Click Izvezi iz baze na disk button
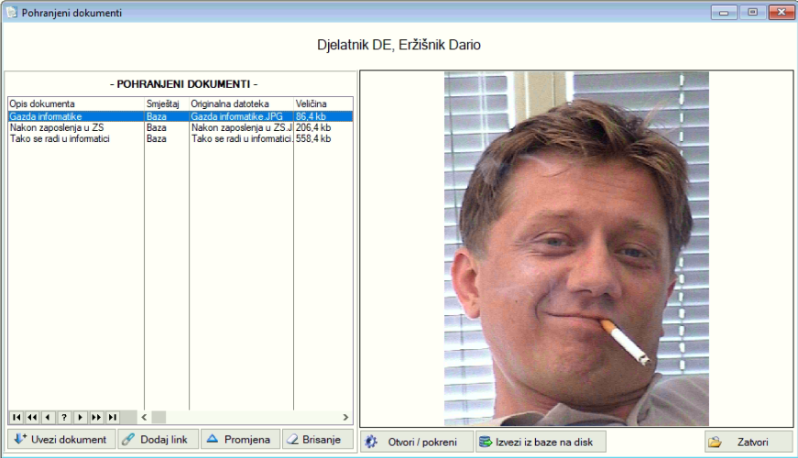798x458 pixels. pos(541,442)
